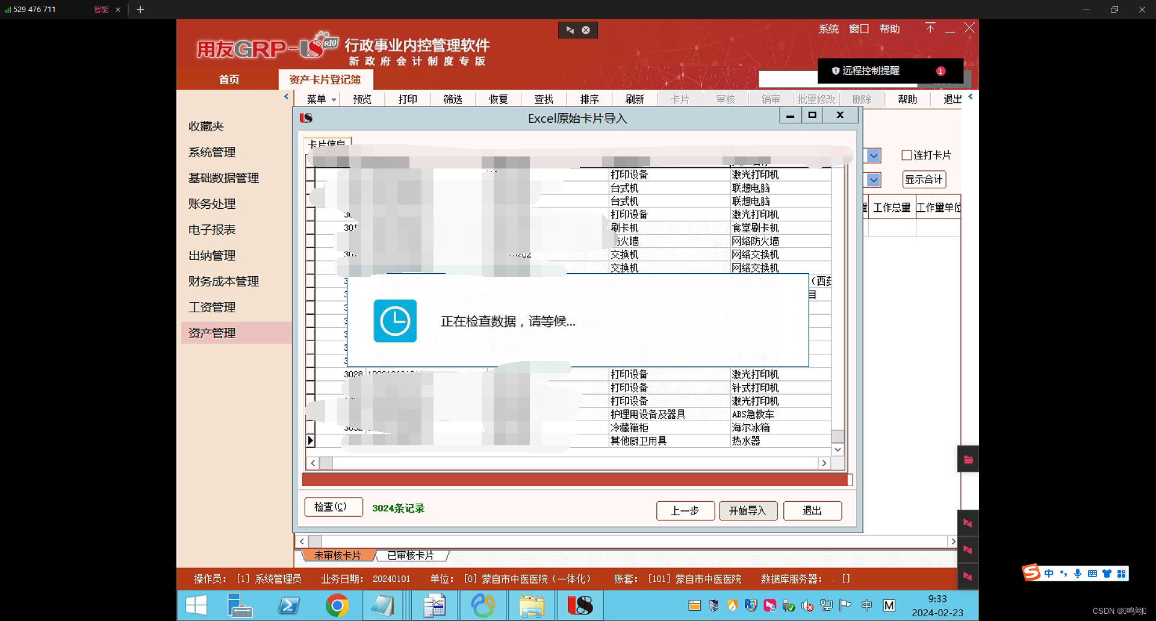This screenshot has height=621, width=1156.
Task: Click the red folder side panel icon
Action: click(968, 460)
